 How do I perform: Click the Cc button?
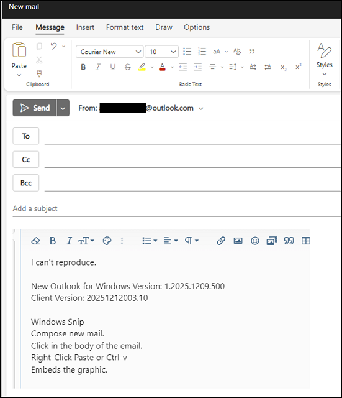(26, 159)
